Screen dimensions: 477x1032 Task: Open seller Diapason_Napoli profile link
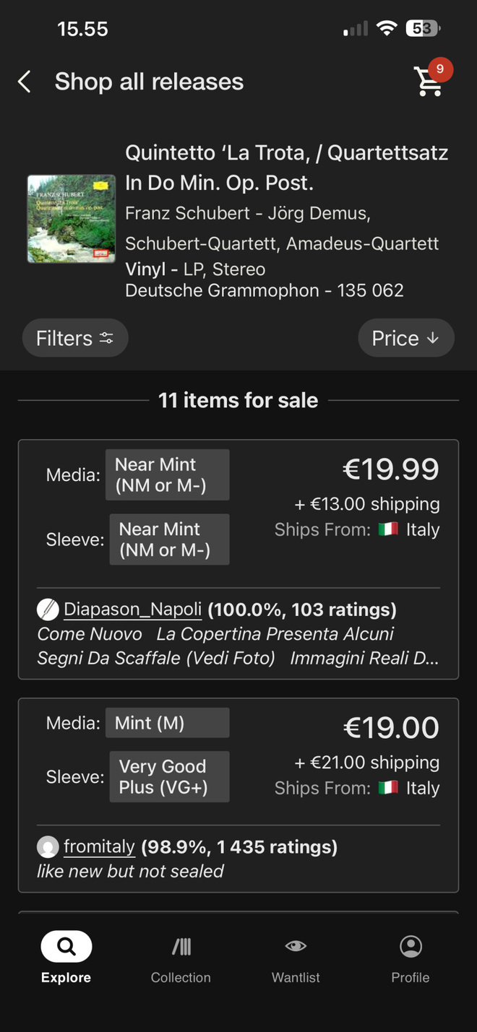[132, 610]
